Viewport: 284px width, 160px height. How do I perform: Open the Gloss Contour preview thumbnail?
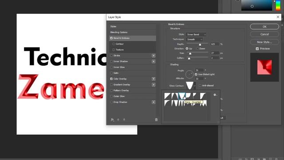tap(189, 86)
